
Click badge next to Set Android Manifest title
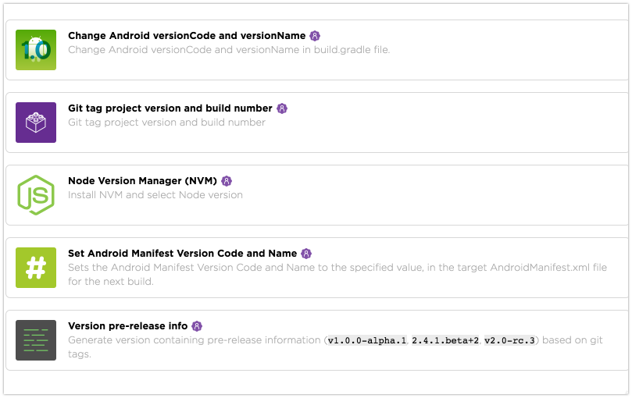click(x=307, y=254)
